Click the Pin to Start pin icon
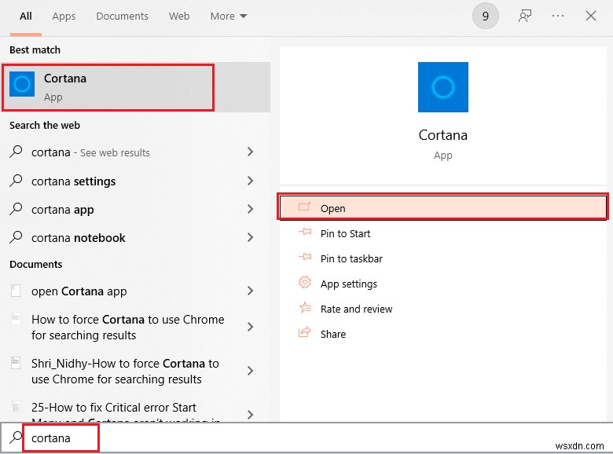The width and height of the screenshot is (613, 454). click(x=305, y=233)
